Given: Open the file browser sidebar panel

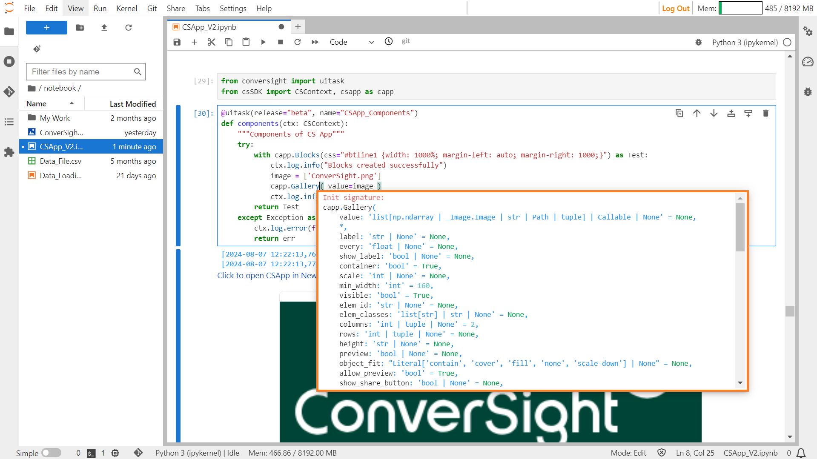Looking at the screenshot, I should coord(9,31).
